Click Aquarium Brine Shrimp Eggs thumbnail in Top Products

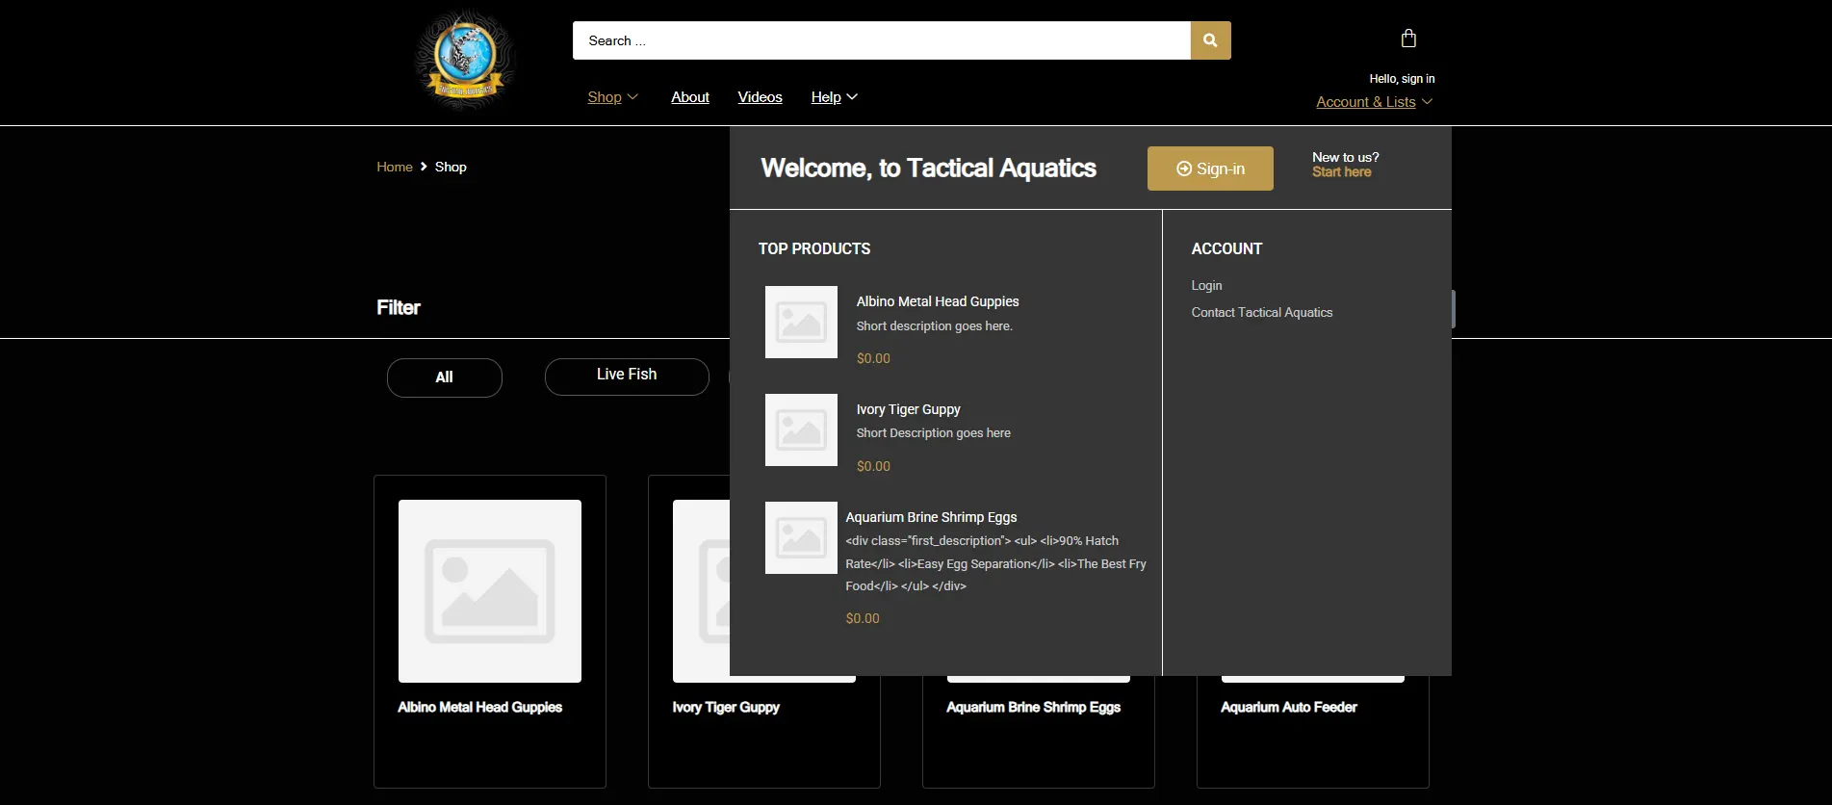(x=801, y=537)
